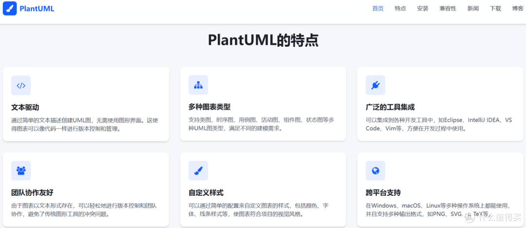Open the 特点 navigation link
This screenshot has width=526, height=228.
point(400,9)
